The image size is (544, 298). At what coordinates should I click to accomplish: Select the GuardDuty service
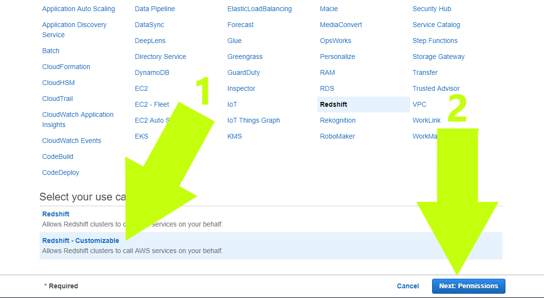click(x=243, y=72)
